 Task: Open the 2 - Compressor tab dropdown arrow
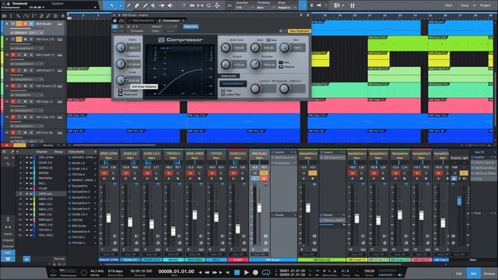pos(184,21)
